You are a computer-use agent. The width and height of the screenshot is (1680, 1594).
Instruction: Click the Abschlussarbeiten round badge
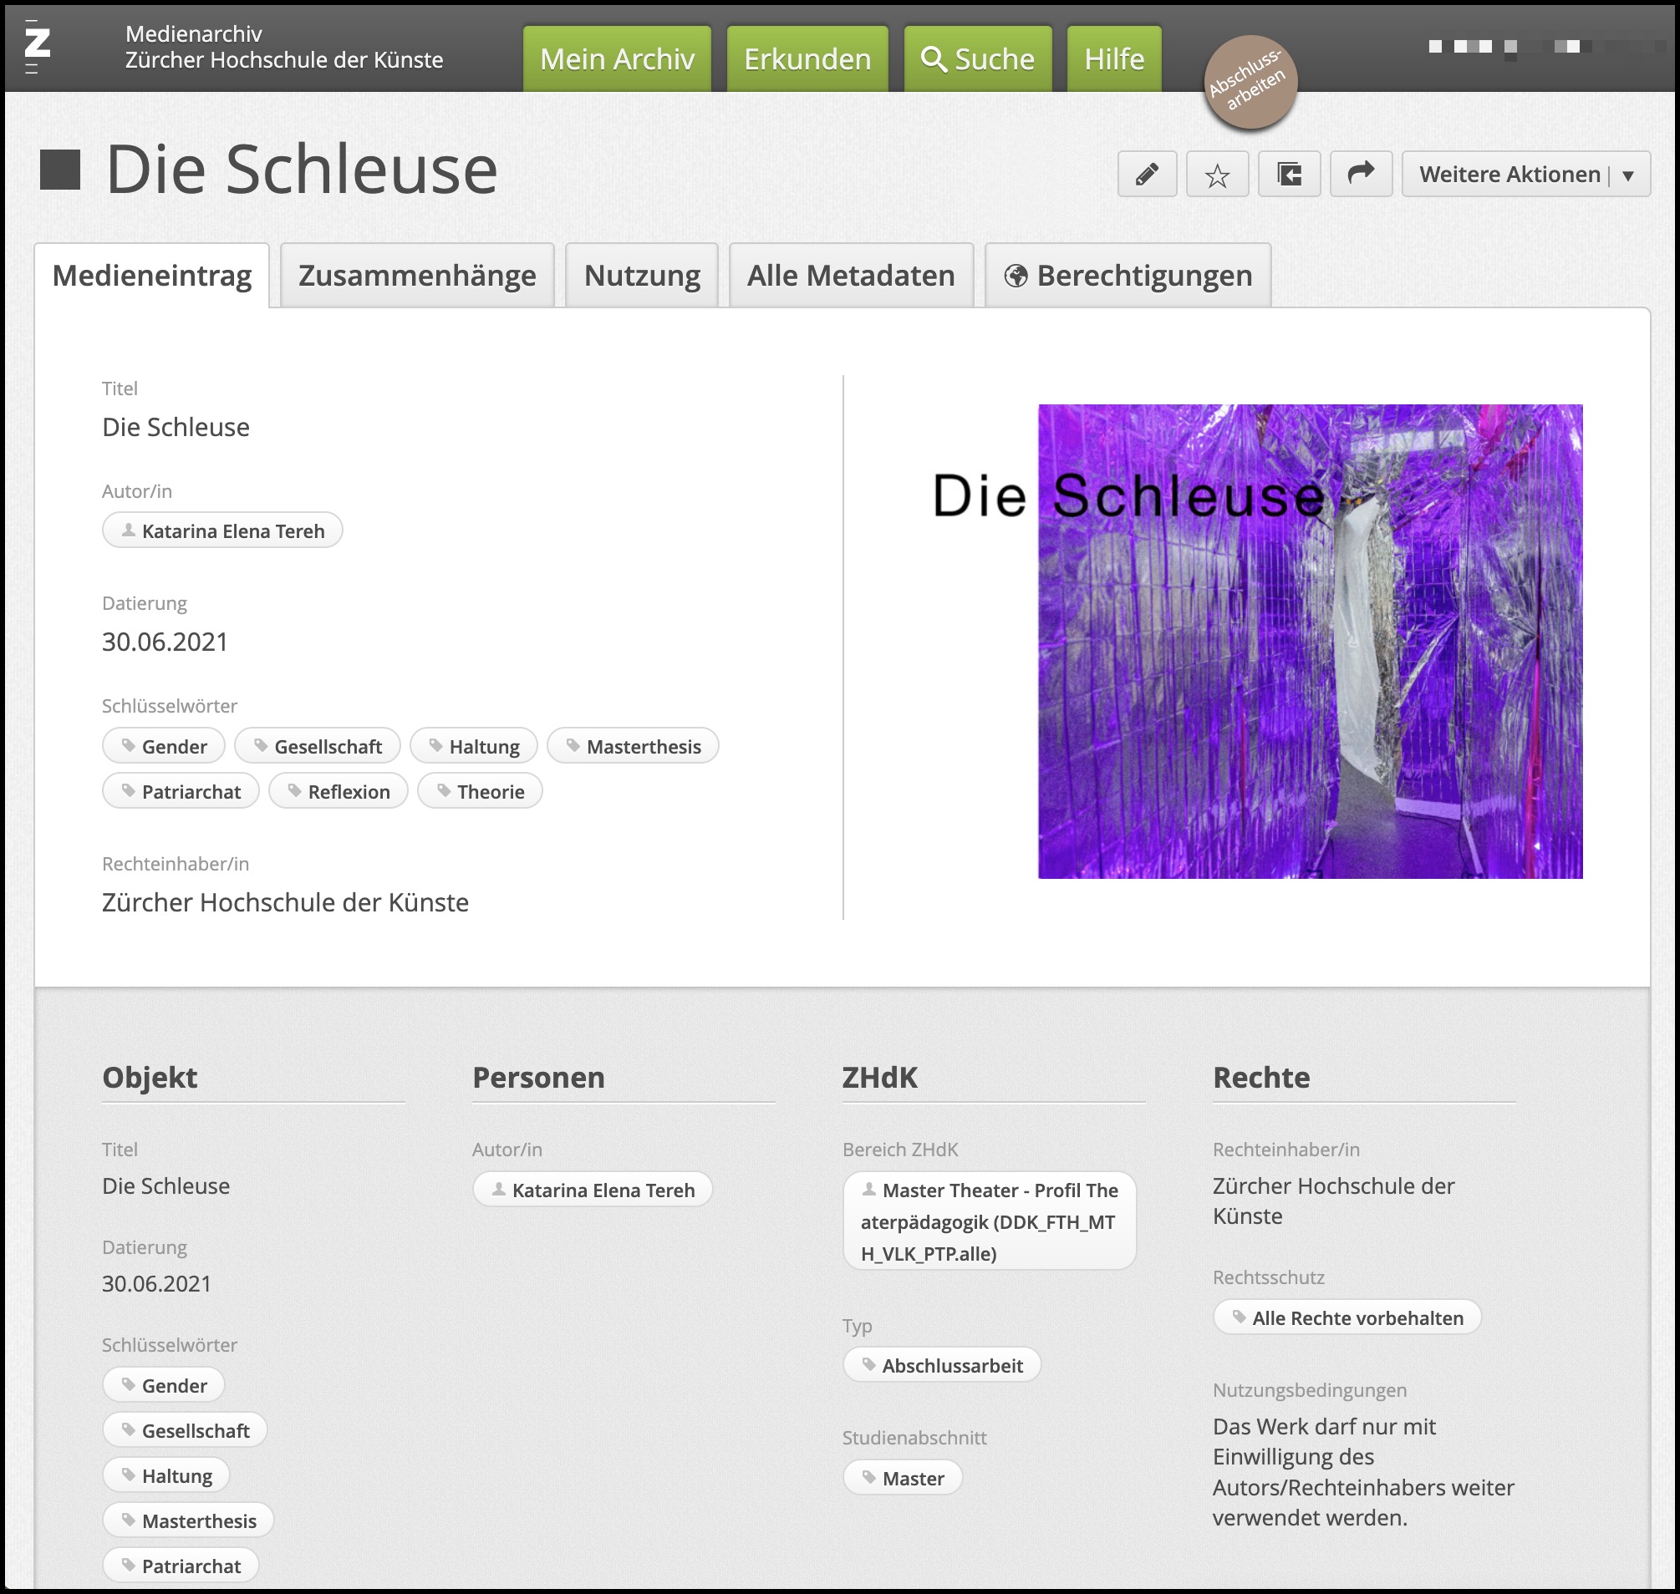coord(1250,82)
